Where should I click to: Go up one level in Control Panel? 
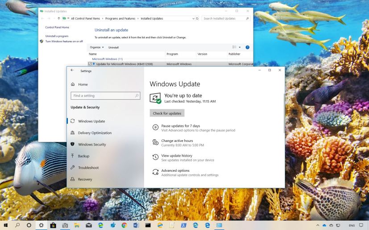point(58,18)
